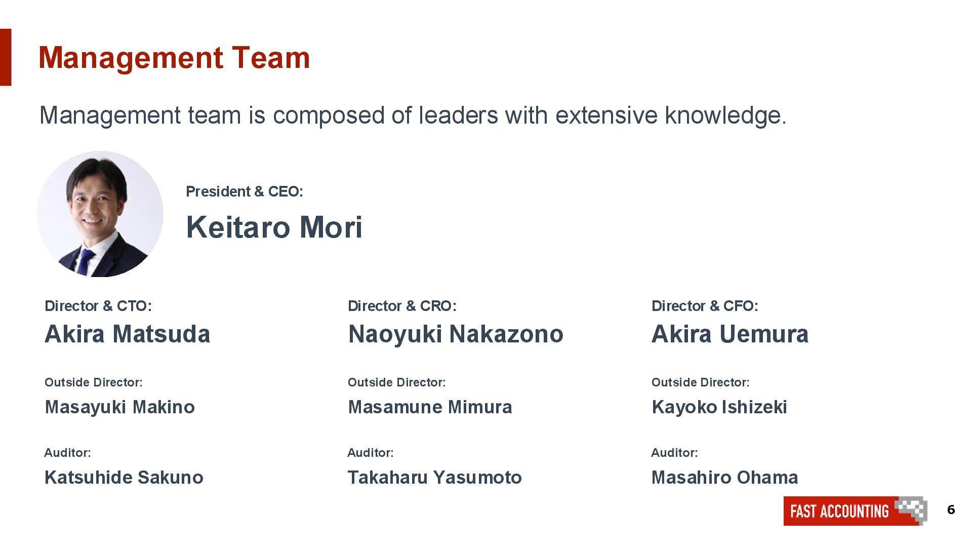972x547 pixels.
Task: Click the Director & CRO label
Action: pos(402,306)
